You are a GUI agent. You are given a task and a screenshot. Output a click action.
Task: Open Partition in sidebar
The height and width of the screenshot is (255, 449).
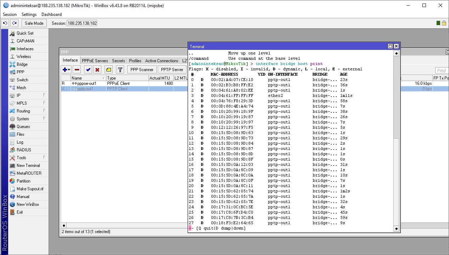coord(28,181)
